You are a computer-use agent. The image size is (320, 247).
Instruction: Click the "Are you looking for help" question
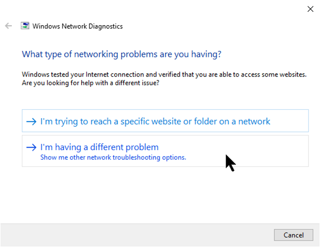(91, 82)
